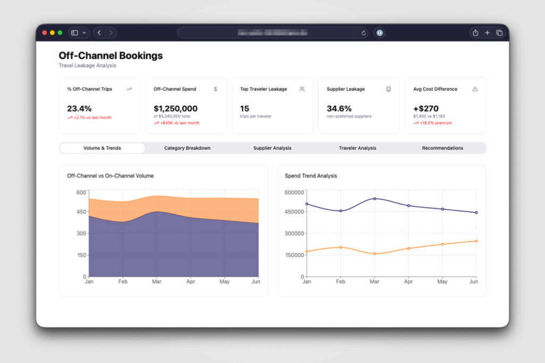The image size is (545, 363).
Task: Click dollar icon on Off-Channel Spend card
Action: click(x=216, y=89)
